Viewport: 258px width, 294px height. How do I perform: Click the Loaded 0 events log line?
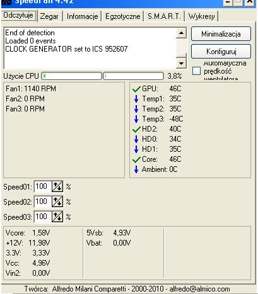(x=30, y=41)
